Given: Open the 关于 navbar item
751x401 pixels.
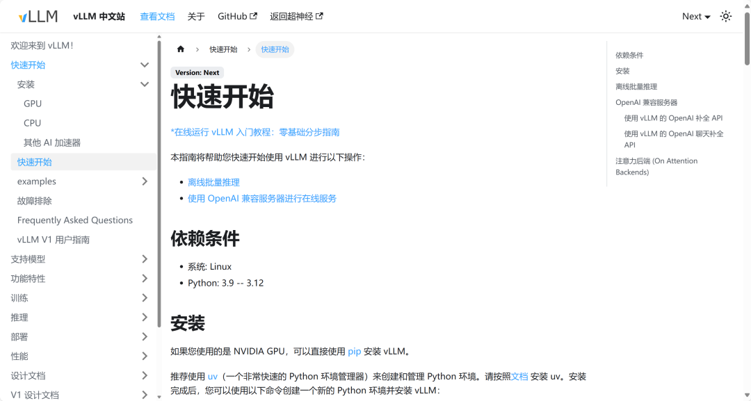Looking at the screenshot, I should click(196, 16).
